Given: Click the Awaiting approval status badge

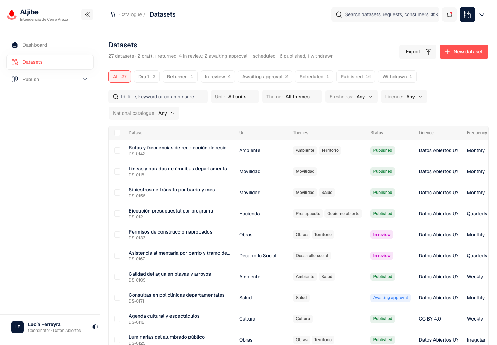Looking at the screenshot, I should click(390, 298).
